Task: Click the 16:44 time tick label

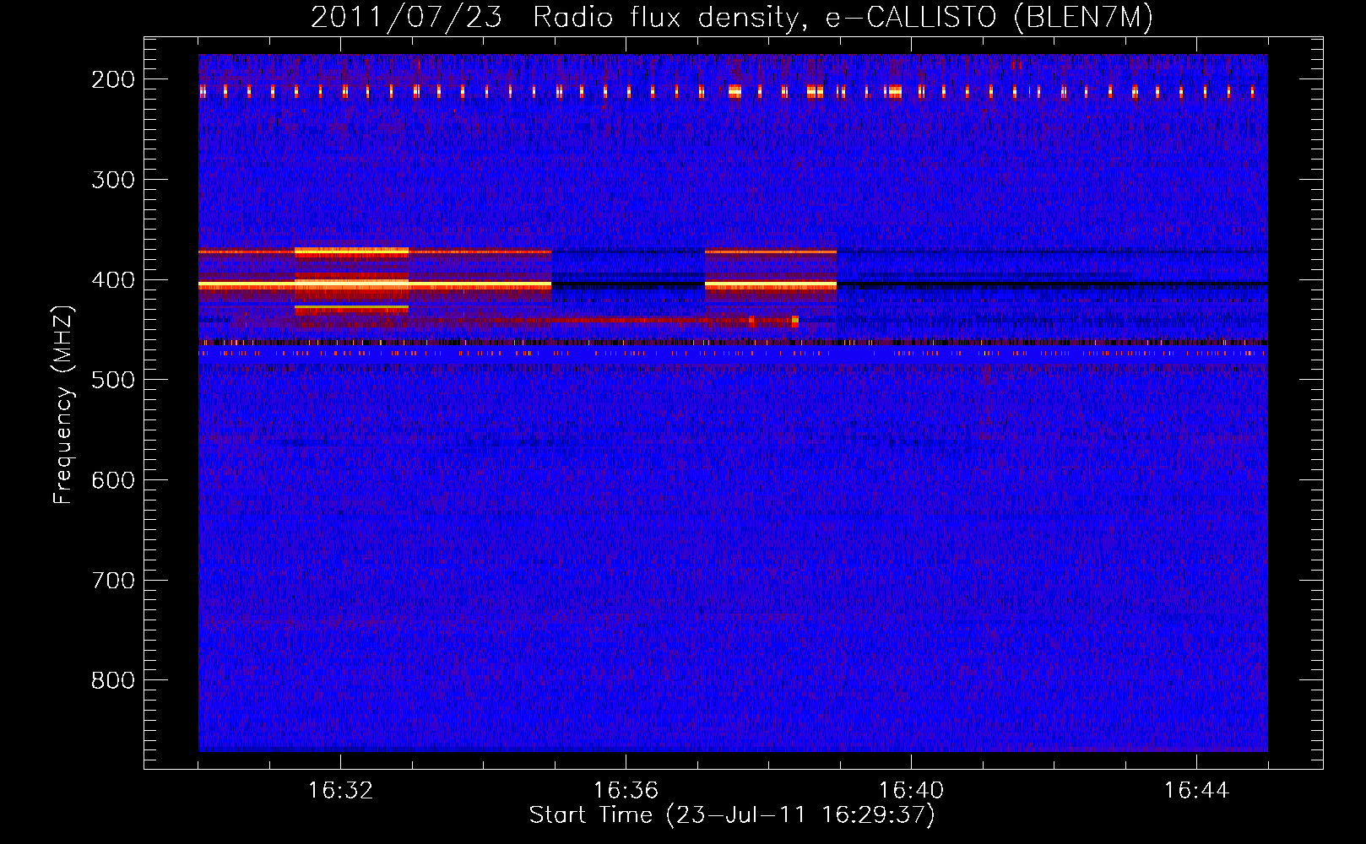Action: tap(1196, 791)
